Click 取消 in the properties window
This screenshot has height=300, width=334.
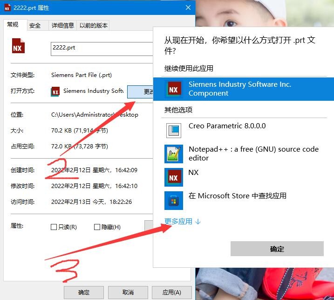[128, 293]
